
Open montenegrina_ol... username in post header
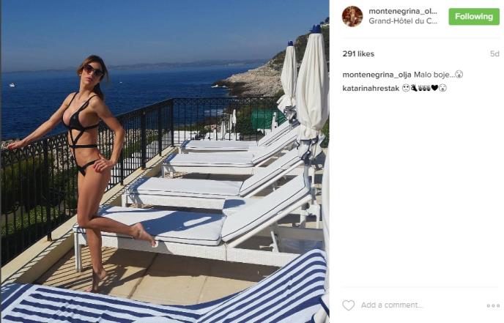tap(403, 11)
